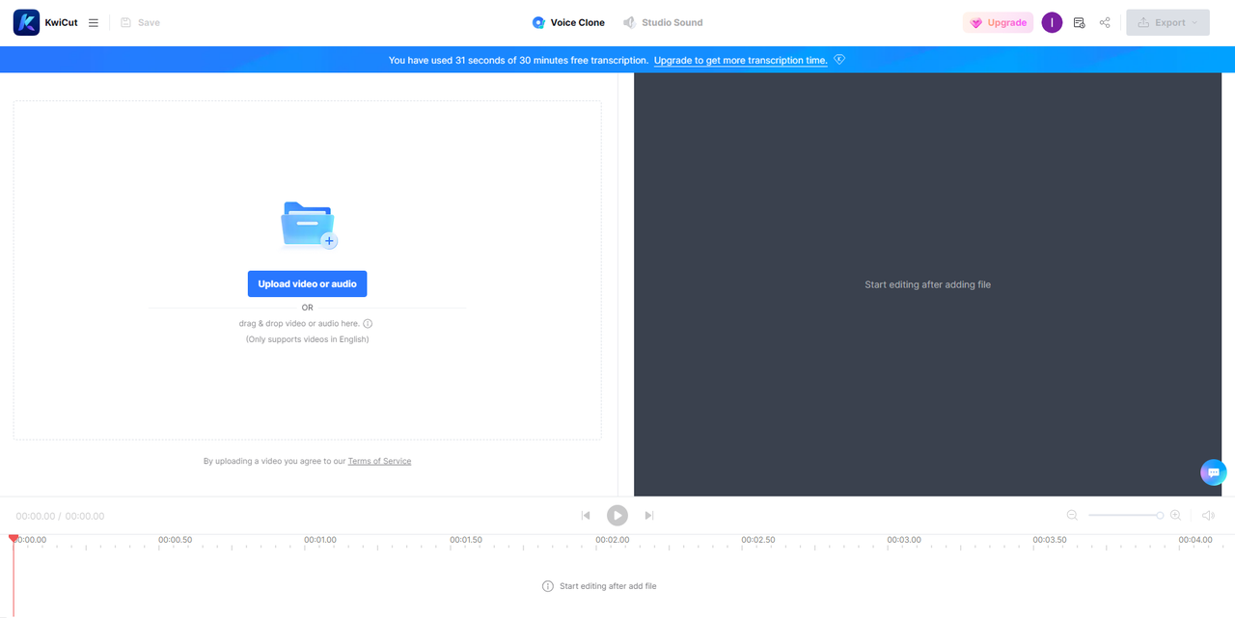
Task: Click the info icon after drag & drop text
Action: pyautogui.click(x=368, y=324)
